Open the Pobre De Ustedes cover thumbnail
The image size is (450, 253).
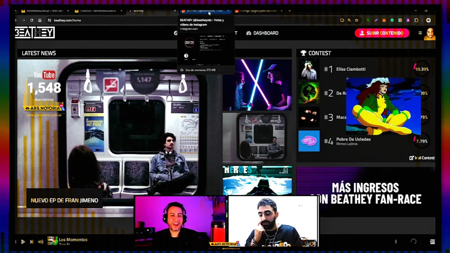click(x=309, y=141)
